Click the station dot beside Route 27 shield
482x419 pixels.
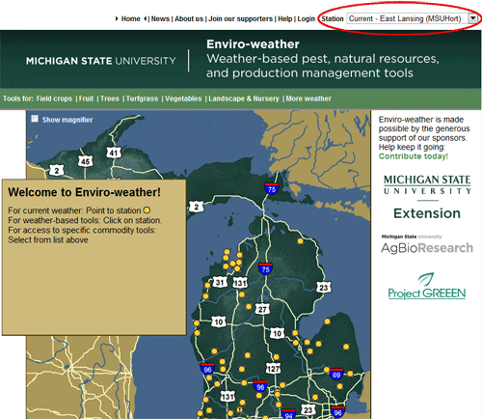tap(249, 307)
